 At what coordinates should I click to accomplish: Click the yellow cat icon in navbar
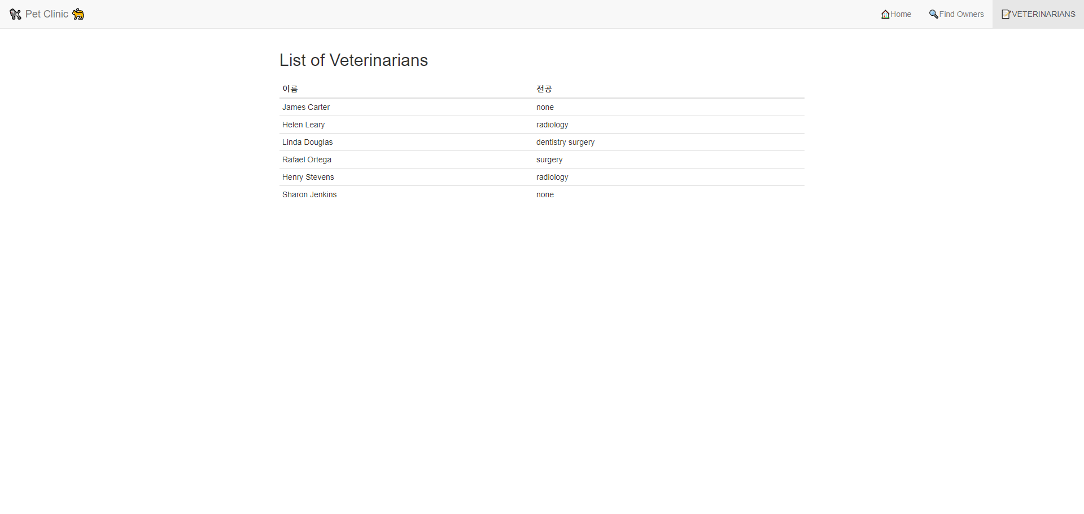[x=78, y=14]
